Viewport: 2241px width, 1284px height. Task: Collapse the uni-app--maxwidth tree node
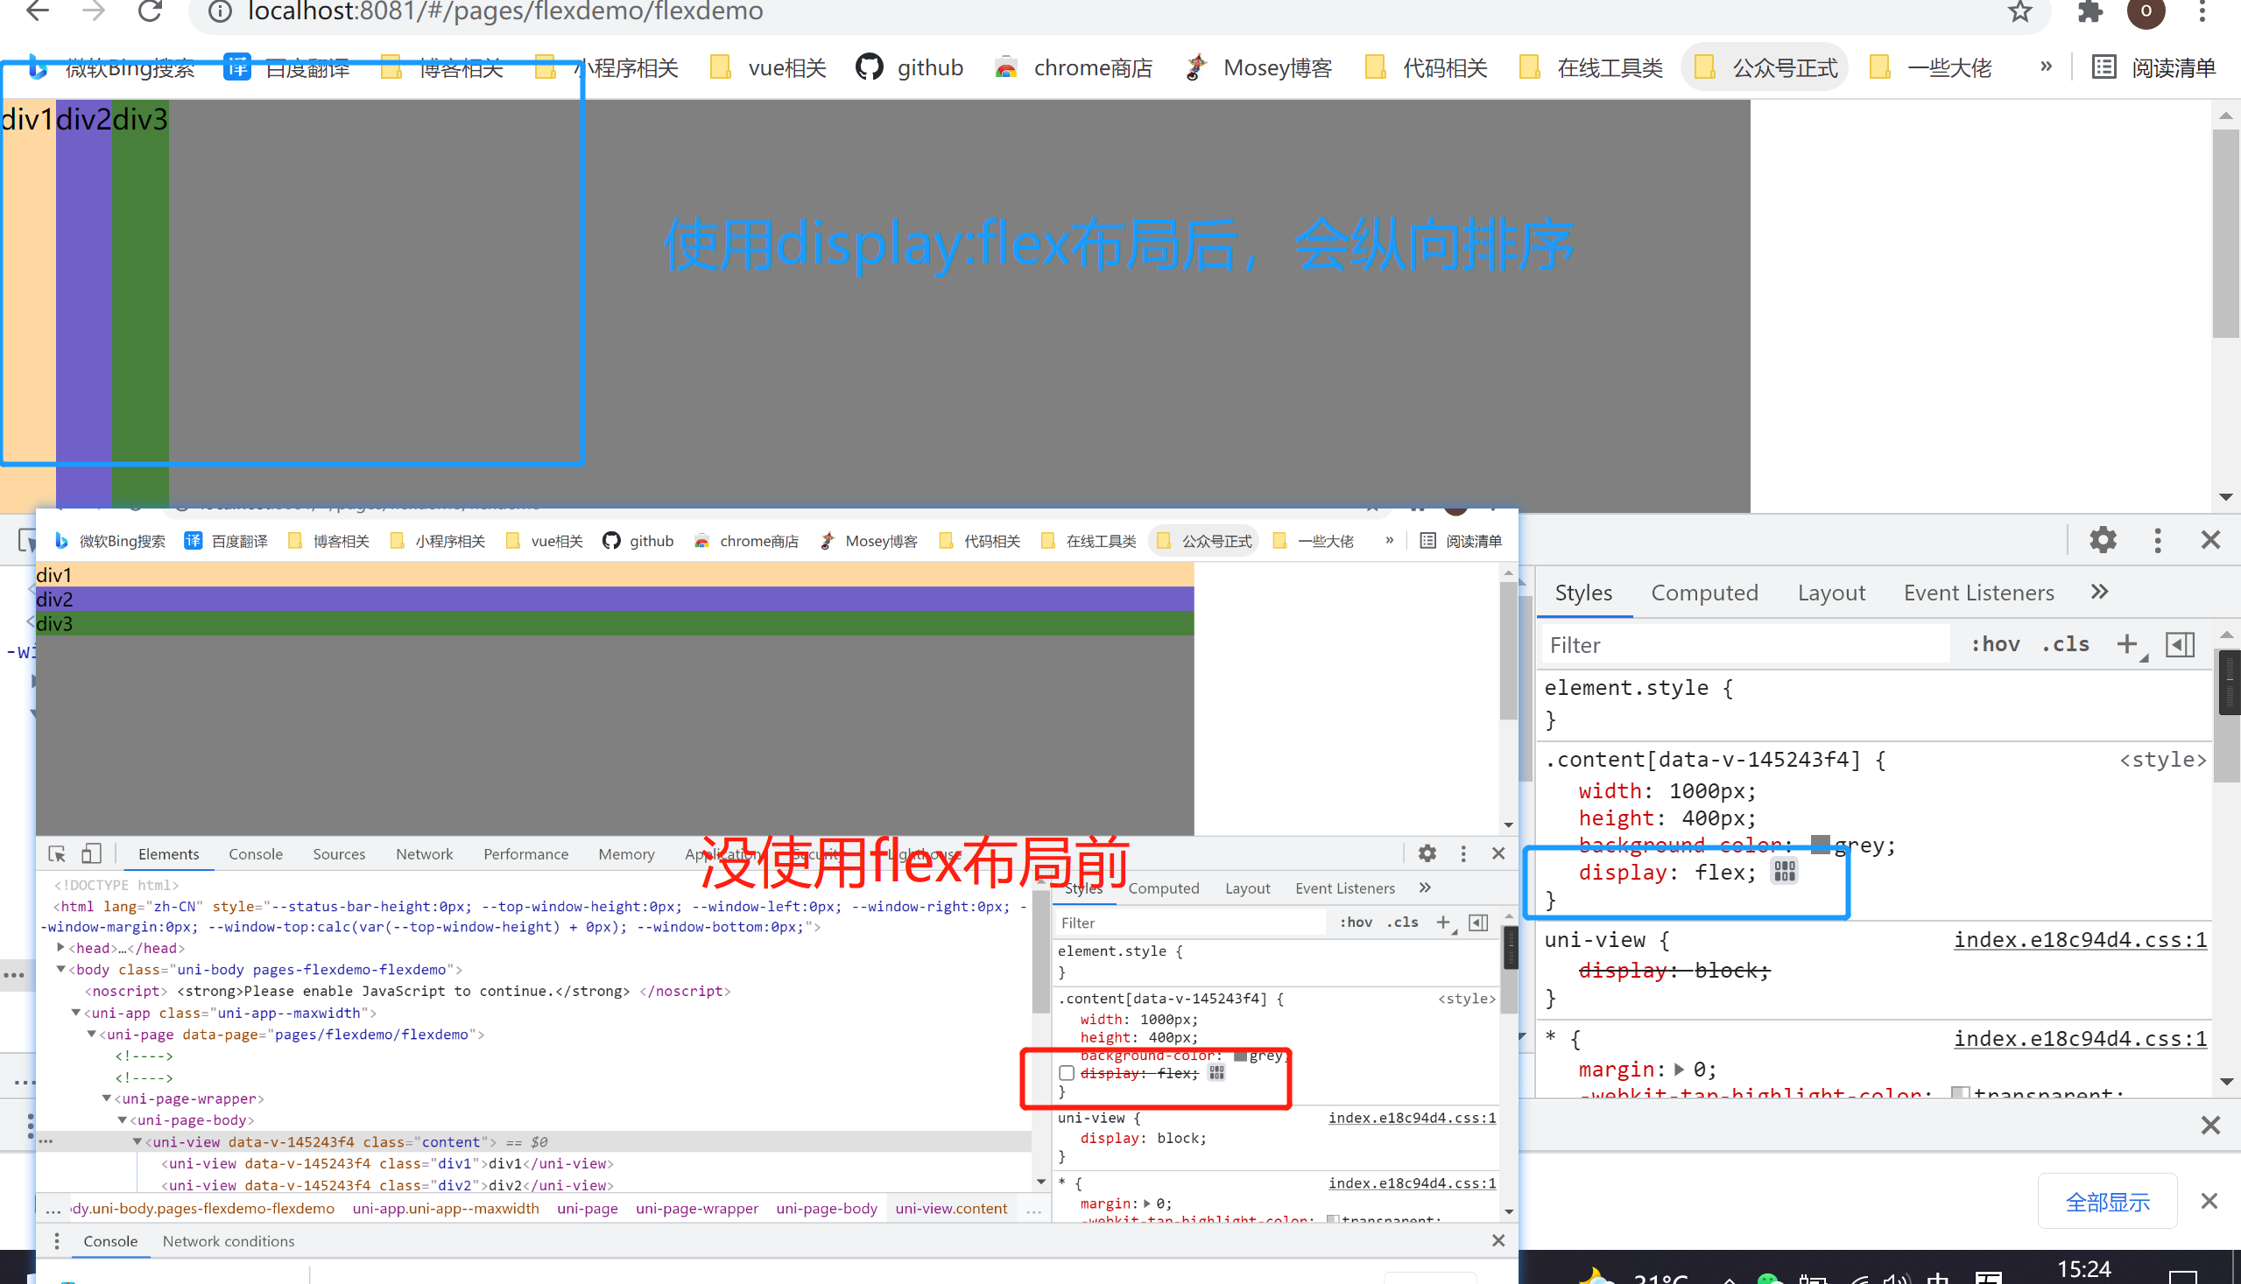click(76, 1014)
